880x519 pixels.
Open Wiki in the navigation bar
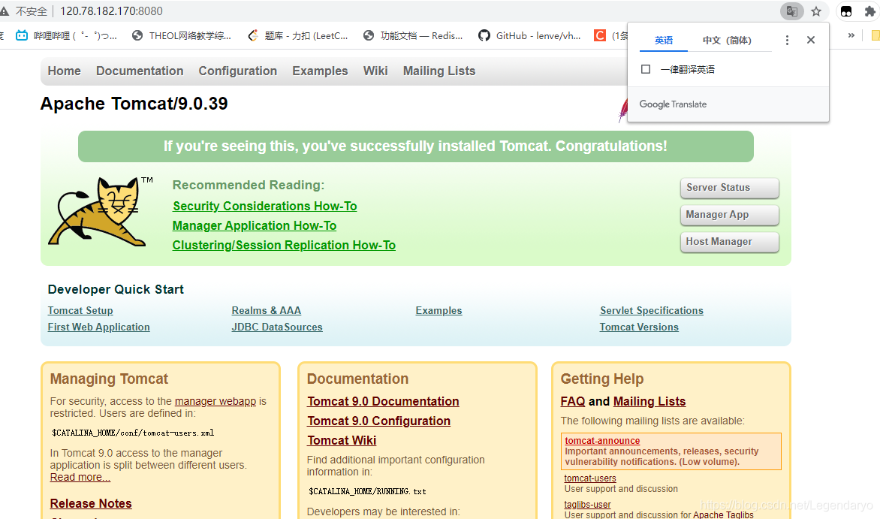click(375, 71)
